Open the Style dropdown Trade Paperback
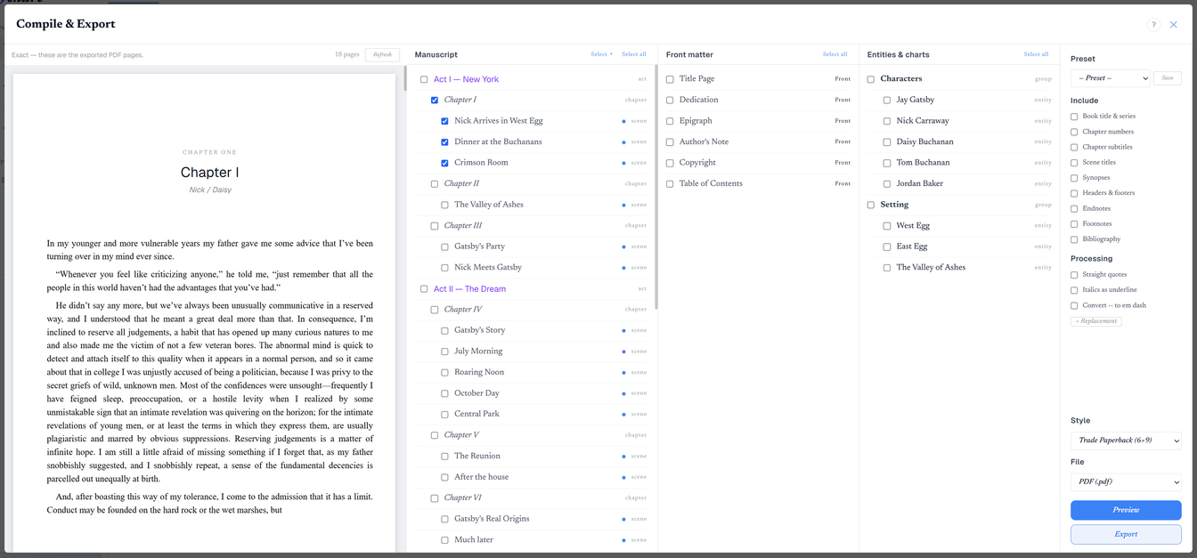Screen dimensions: 1197x558 [1126, 441]
